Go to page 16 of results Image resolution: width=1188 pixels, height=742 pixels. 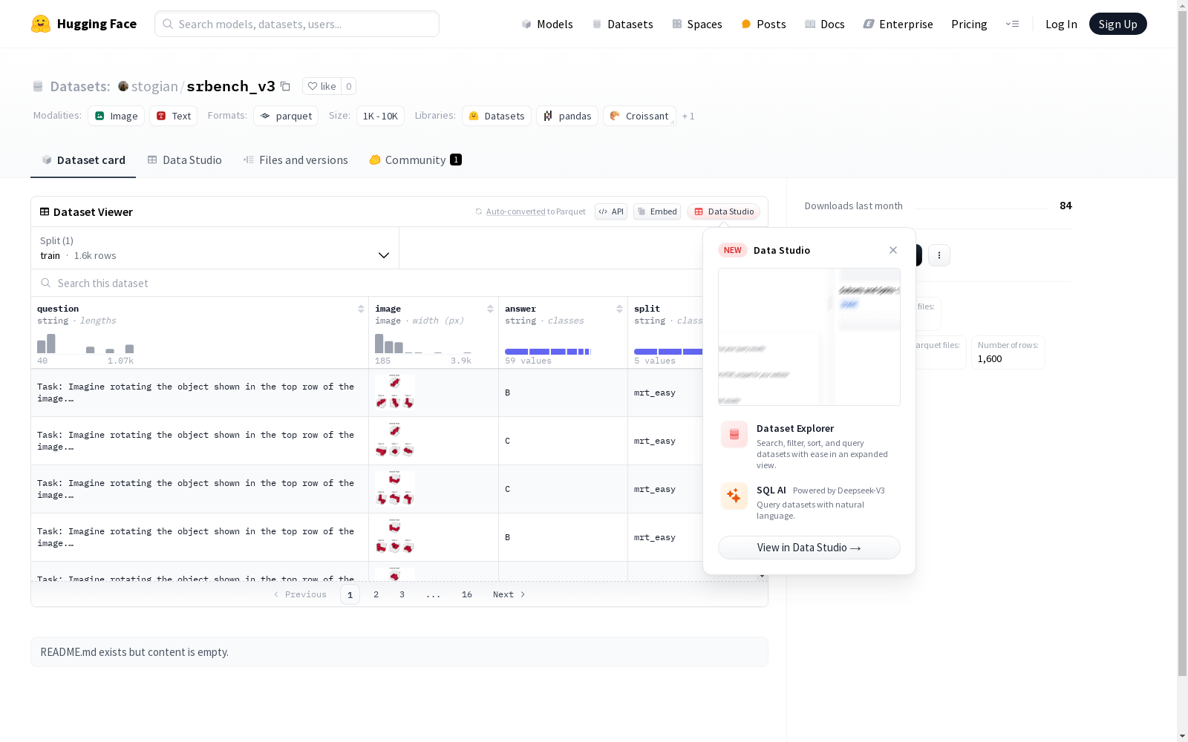tap(467, 594)
